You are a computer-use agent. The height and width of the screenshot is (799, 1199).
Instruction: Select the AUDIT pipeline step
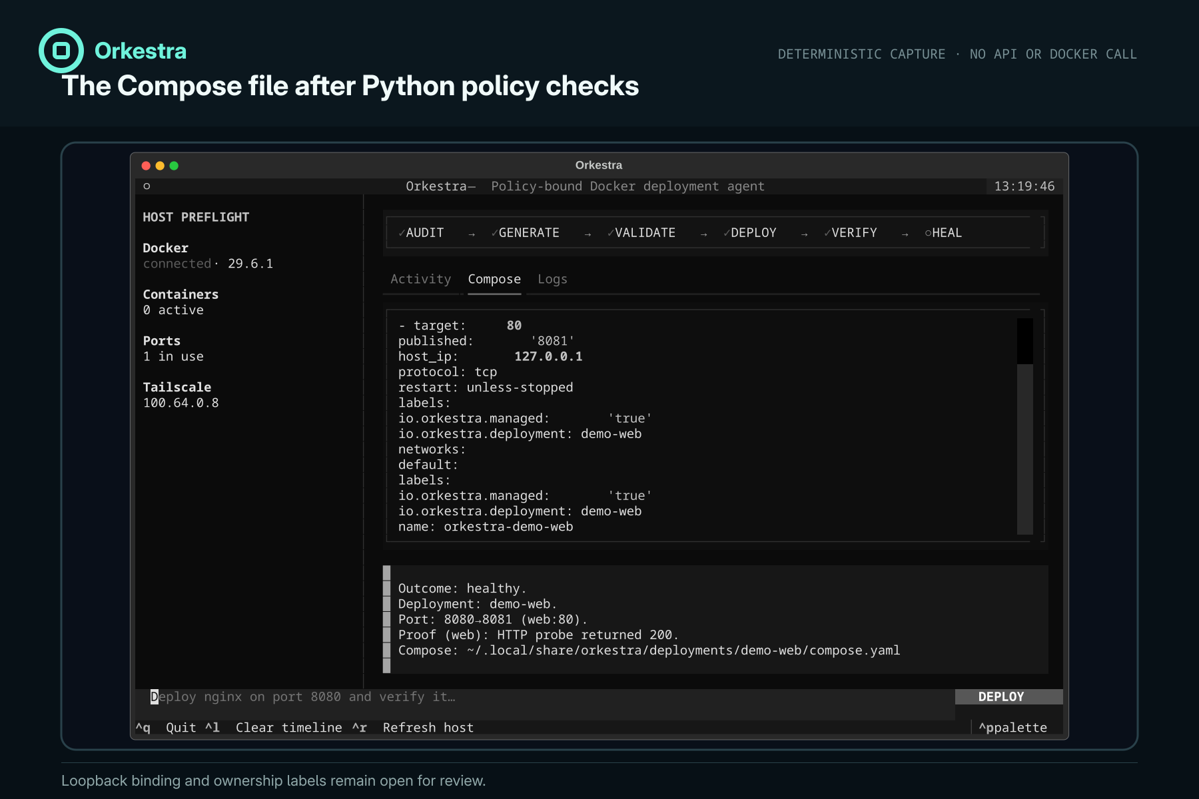[x=421, y=233]
